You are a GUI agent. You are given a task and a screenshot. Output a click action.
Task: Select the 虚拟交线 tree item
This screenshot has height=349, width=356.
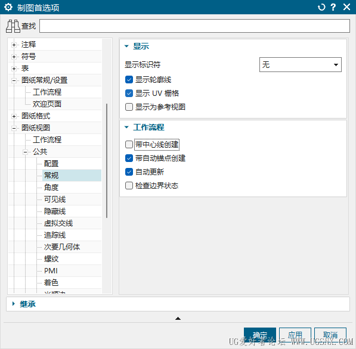pyautogui.click(x=58, y=223)
